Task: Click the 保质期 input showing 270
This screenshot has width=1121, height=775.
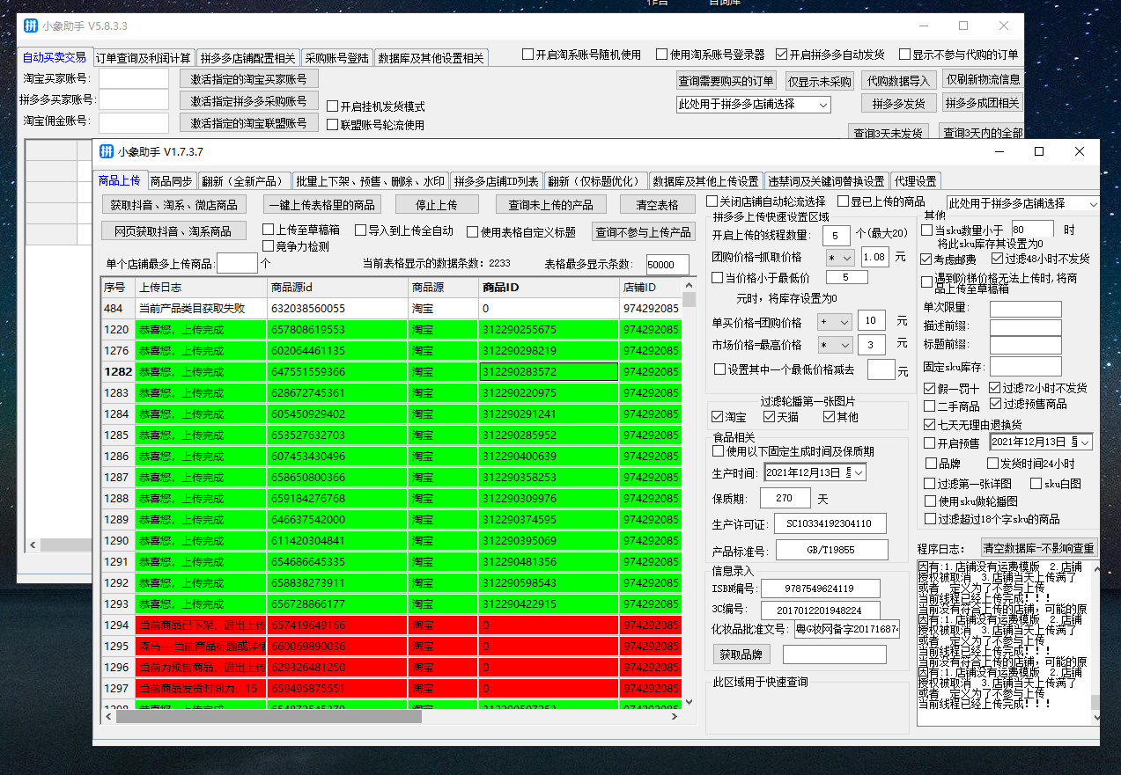Action: (x=787, y=498)
